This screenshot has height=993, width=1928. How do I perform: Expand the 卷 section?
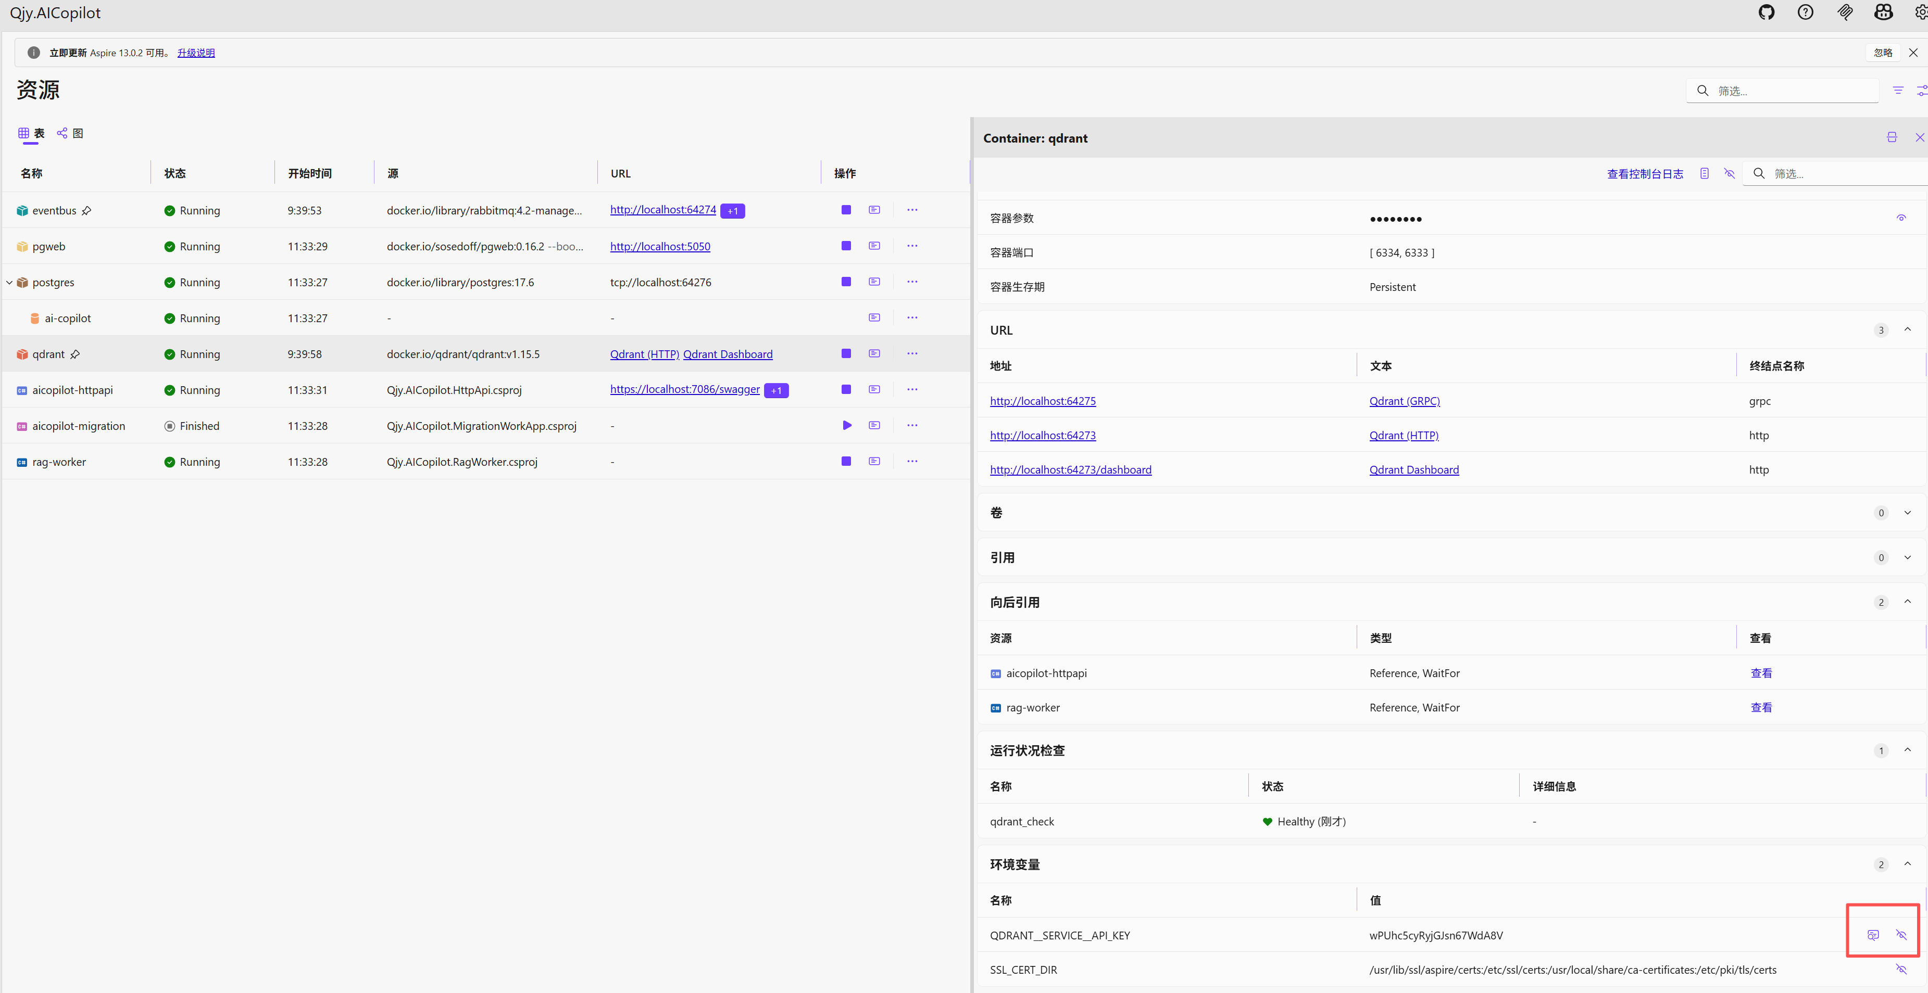tap(1907, 513)
